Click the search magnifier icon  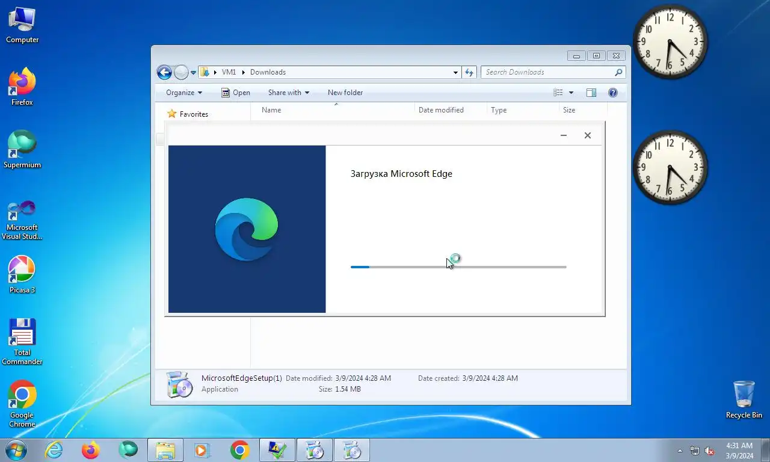pyautogui.click(x=618, y=72)
